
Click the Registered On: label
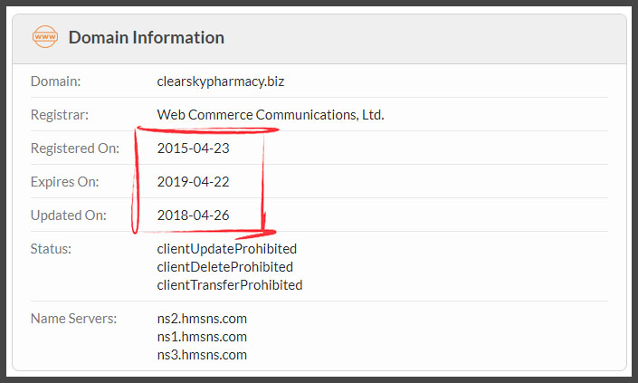click(75, 148)
